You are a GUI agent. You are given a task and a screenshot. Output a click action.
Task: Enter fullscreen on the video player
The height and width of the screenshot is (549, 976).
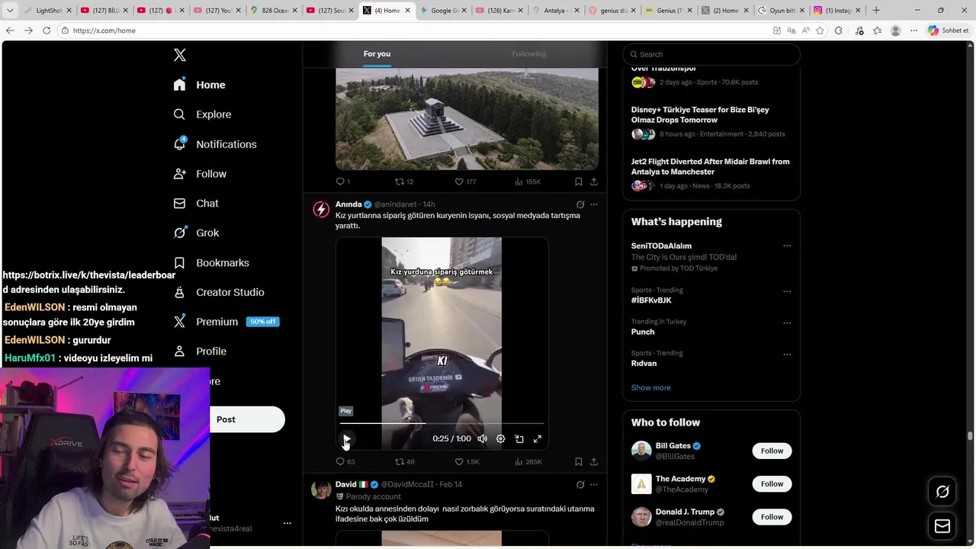(538, 439)
